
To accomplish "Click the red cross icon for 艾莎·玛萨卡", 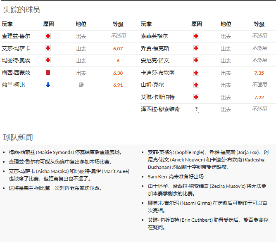I will tap(48, 49).
